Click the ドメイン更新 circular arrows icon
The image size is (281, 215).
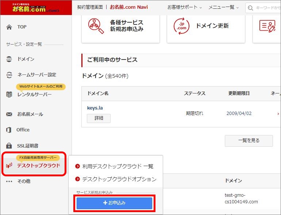pos(181,26)
